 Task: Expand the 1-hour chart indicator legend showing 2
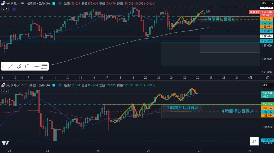(x=5, y=91)
